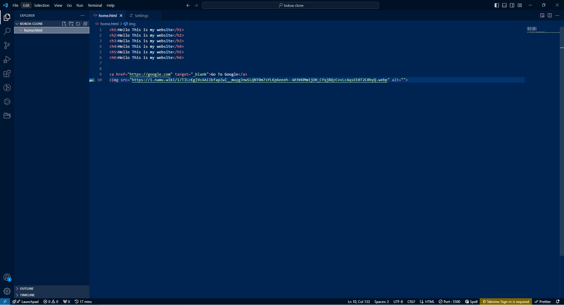The height and width of the screenshot is (305, 564).
Task: Open the Extensions view
Action: (x=7, y=74)
